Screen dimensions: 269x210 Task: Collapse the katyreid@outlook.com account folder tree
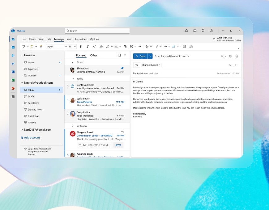22,82
